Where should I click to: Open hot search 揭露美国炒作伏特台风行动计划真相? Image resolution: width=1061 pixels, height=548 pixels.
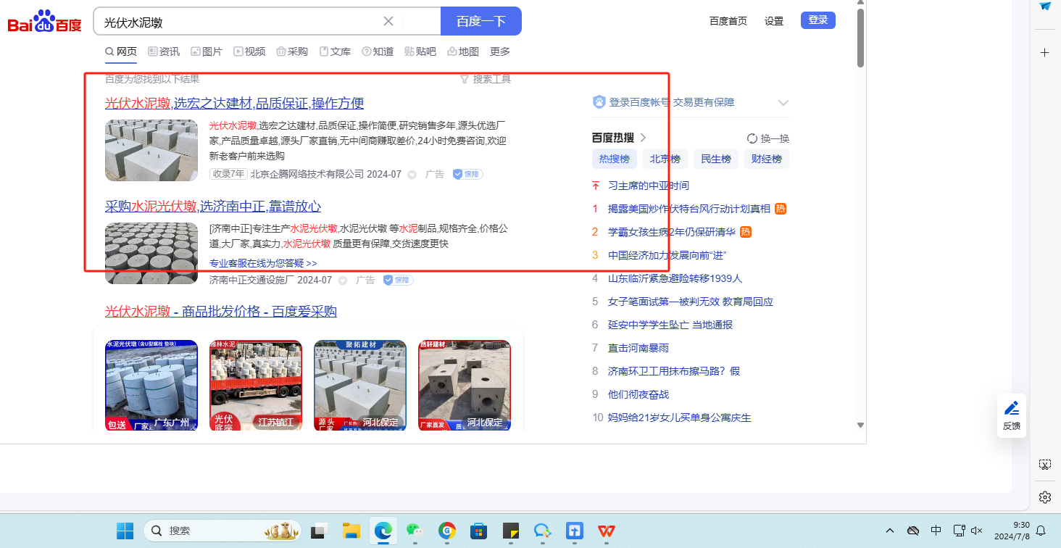[x=689, y=209]
